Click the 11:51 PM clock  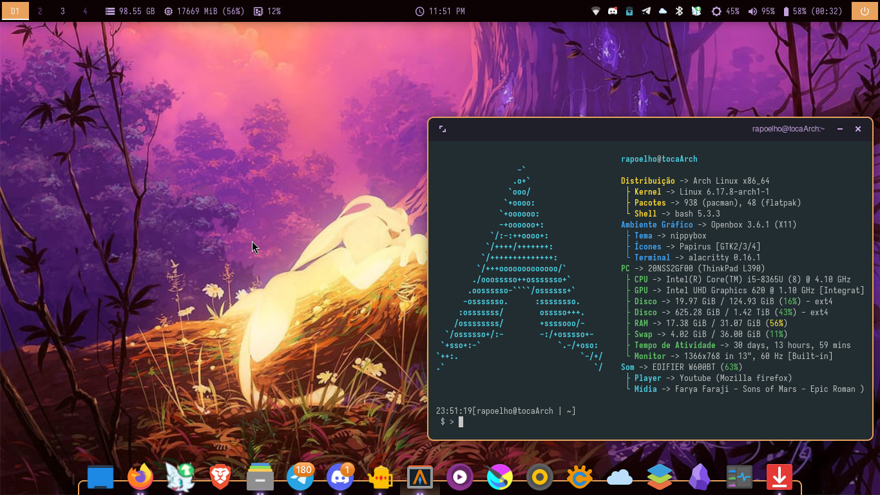click(x=440, y=11)
